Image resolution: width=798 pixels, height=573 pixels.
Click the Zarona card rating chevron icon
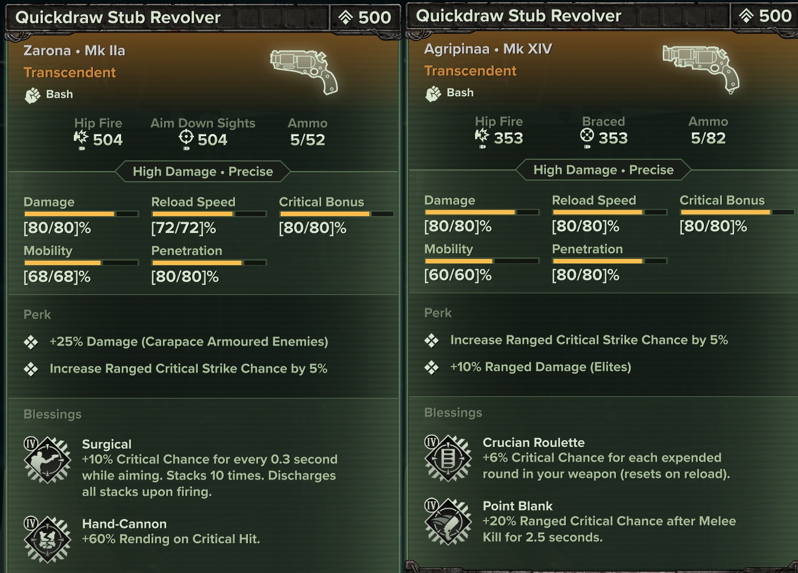click(x=345, y=18)
